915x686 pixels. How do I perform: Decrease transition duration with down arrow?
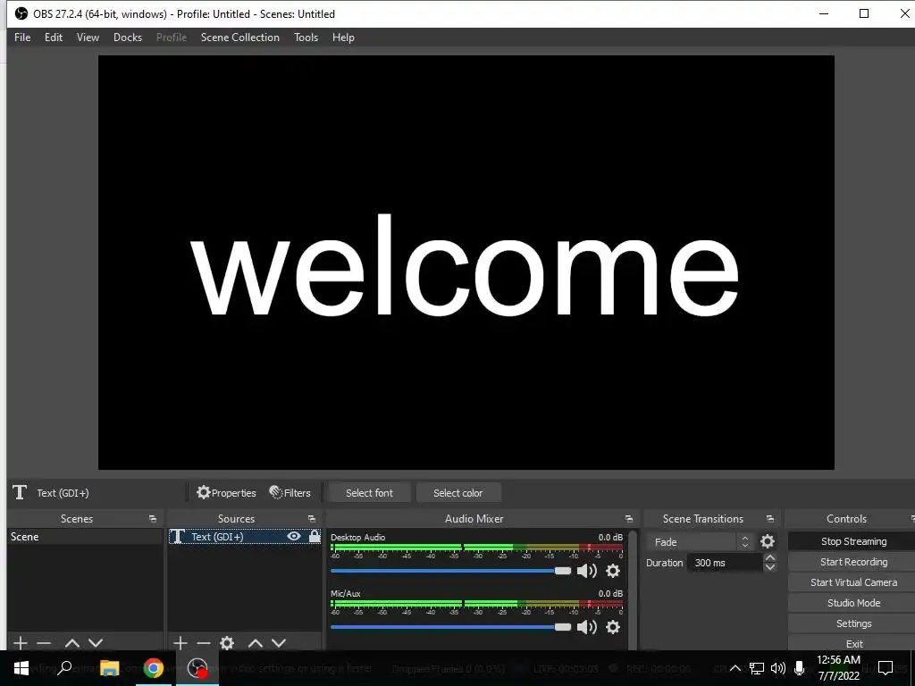(769, 567)
